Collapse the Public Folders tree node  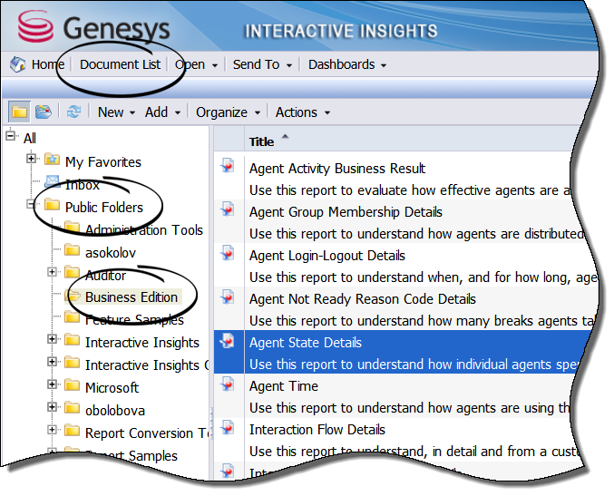click(x=32, y=205)
